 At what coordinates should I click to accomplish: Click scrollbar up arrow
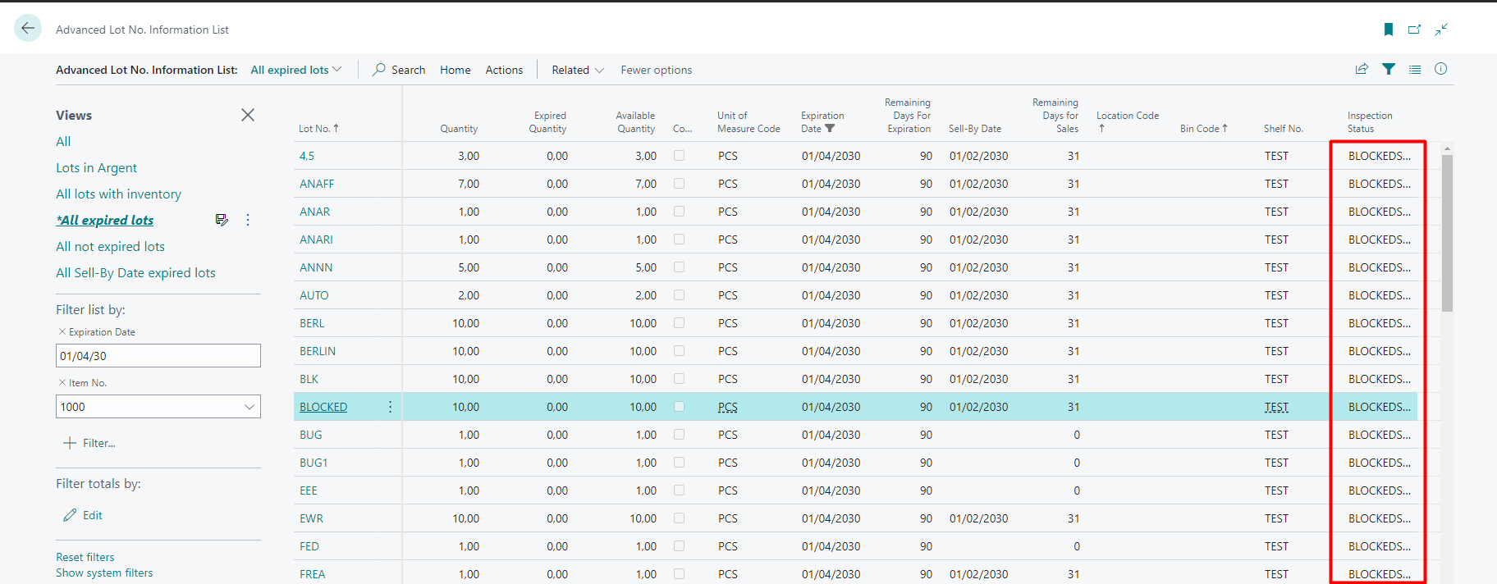click(x=1447, y=148)
